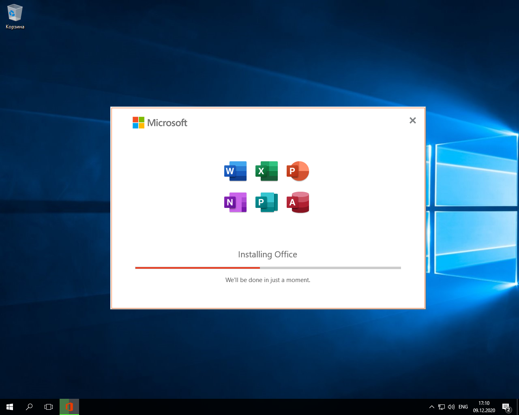
Task: Click the 'Installing Office' heading
Action: 268,255
